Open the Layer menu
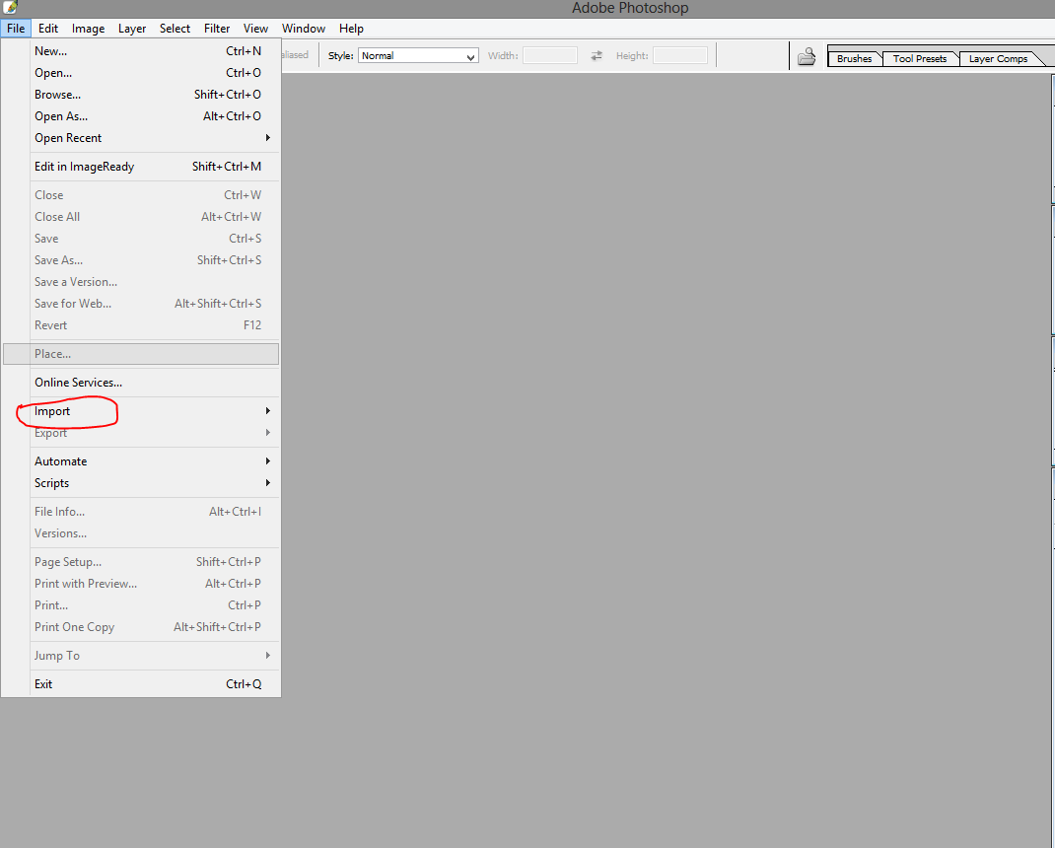The height and width of the screenshot is (848, 1055). coord(132,29)
